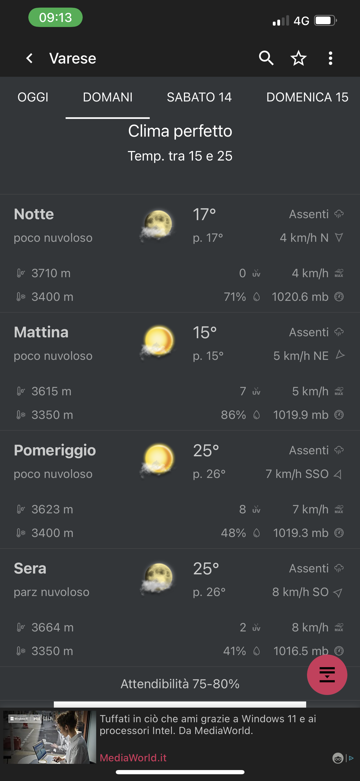Image resolution: width=360 pixels, height=781 pixels.
Task: Open the DOMENICA 15 forecast tab
Action: 307,97
